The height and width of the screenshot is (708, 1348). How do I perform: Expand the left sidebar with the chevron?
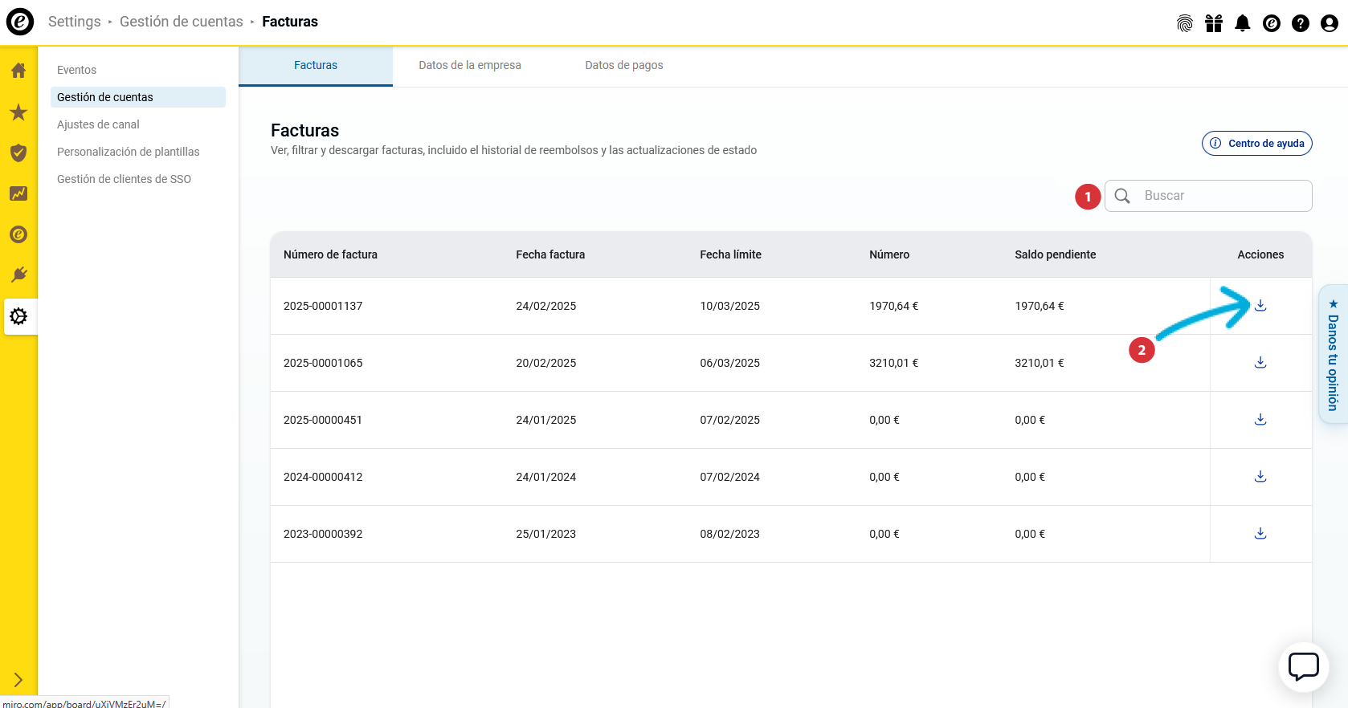pos(18,680)
